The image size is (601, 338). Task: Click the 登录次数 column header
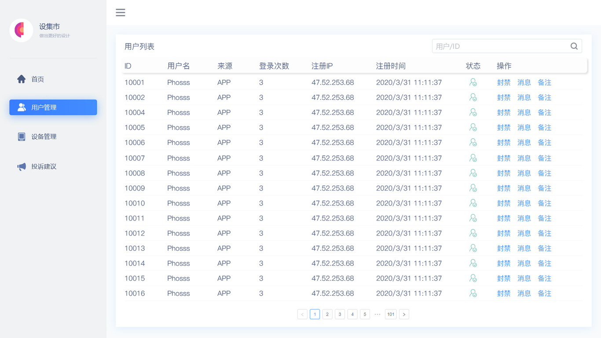[274, 66]
